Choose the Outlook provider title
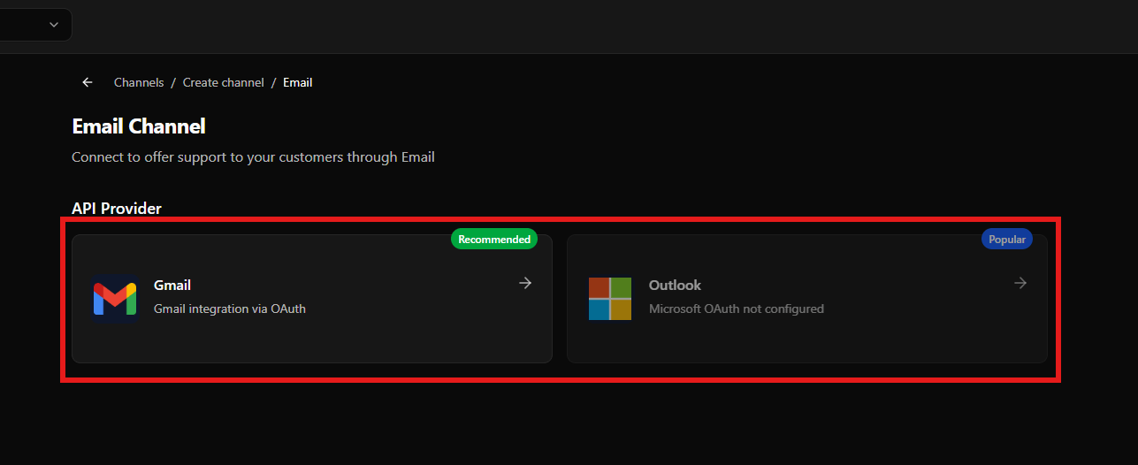 (x=675, y=285)
